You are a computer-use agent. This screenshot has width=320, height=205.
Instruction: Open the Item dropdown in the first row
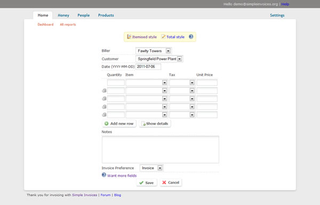point(147,83)
